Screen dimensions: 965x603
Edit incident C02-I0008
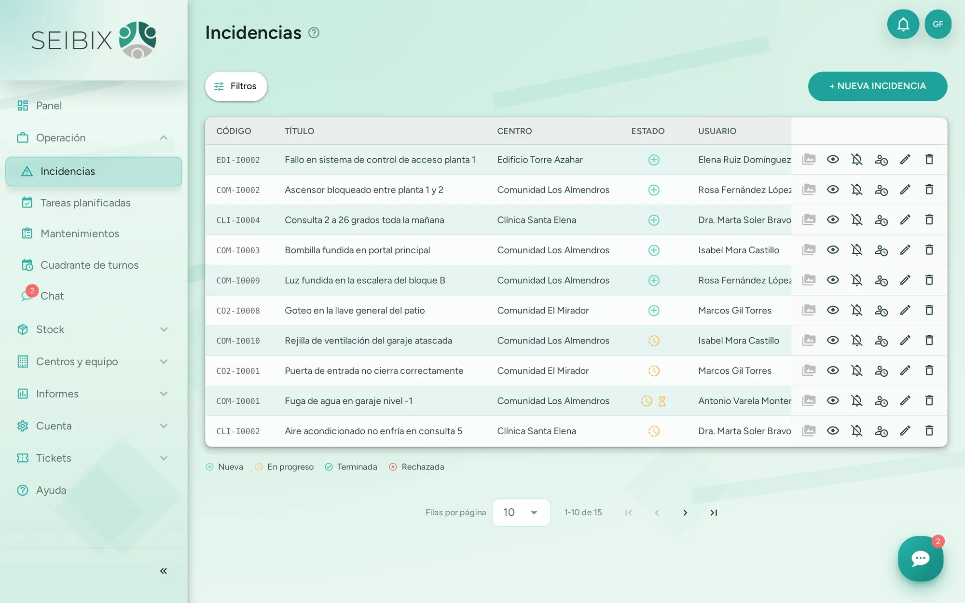(x=905, y=310)
